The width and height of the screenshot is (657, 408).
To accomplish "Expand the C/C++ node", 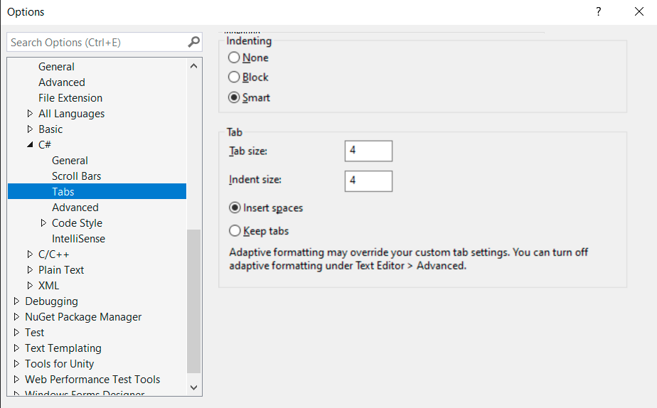I will (x=30, y=254).
